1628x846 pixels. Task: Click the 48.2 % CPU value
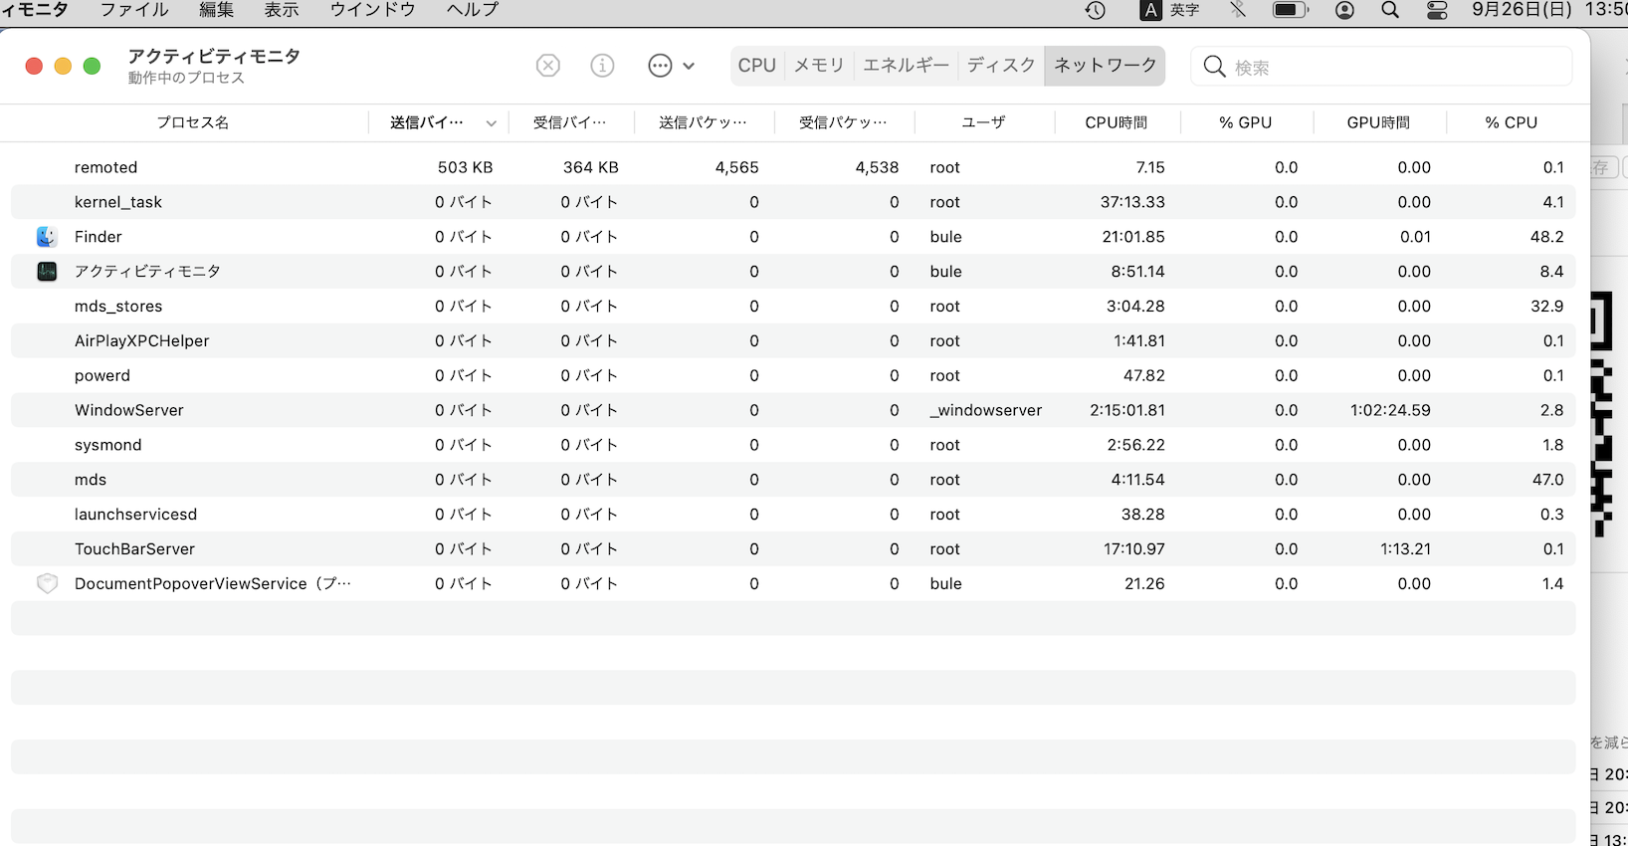1546,237
